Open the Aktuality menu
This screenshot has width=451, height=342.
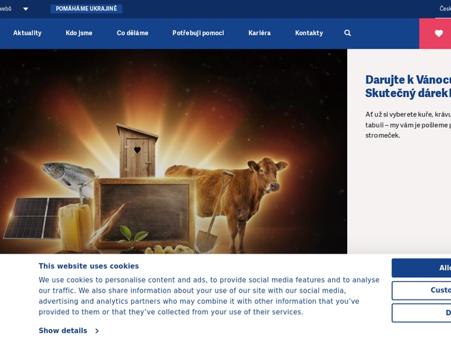pyautogui.click(x=27, y=33)
